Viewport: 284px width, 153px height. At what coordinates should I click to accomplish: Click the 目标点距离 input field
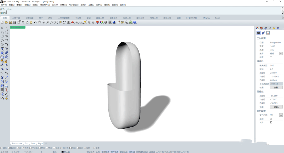[276, 84]
